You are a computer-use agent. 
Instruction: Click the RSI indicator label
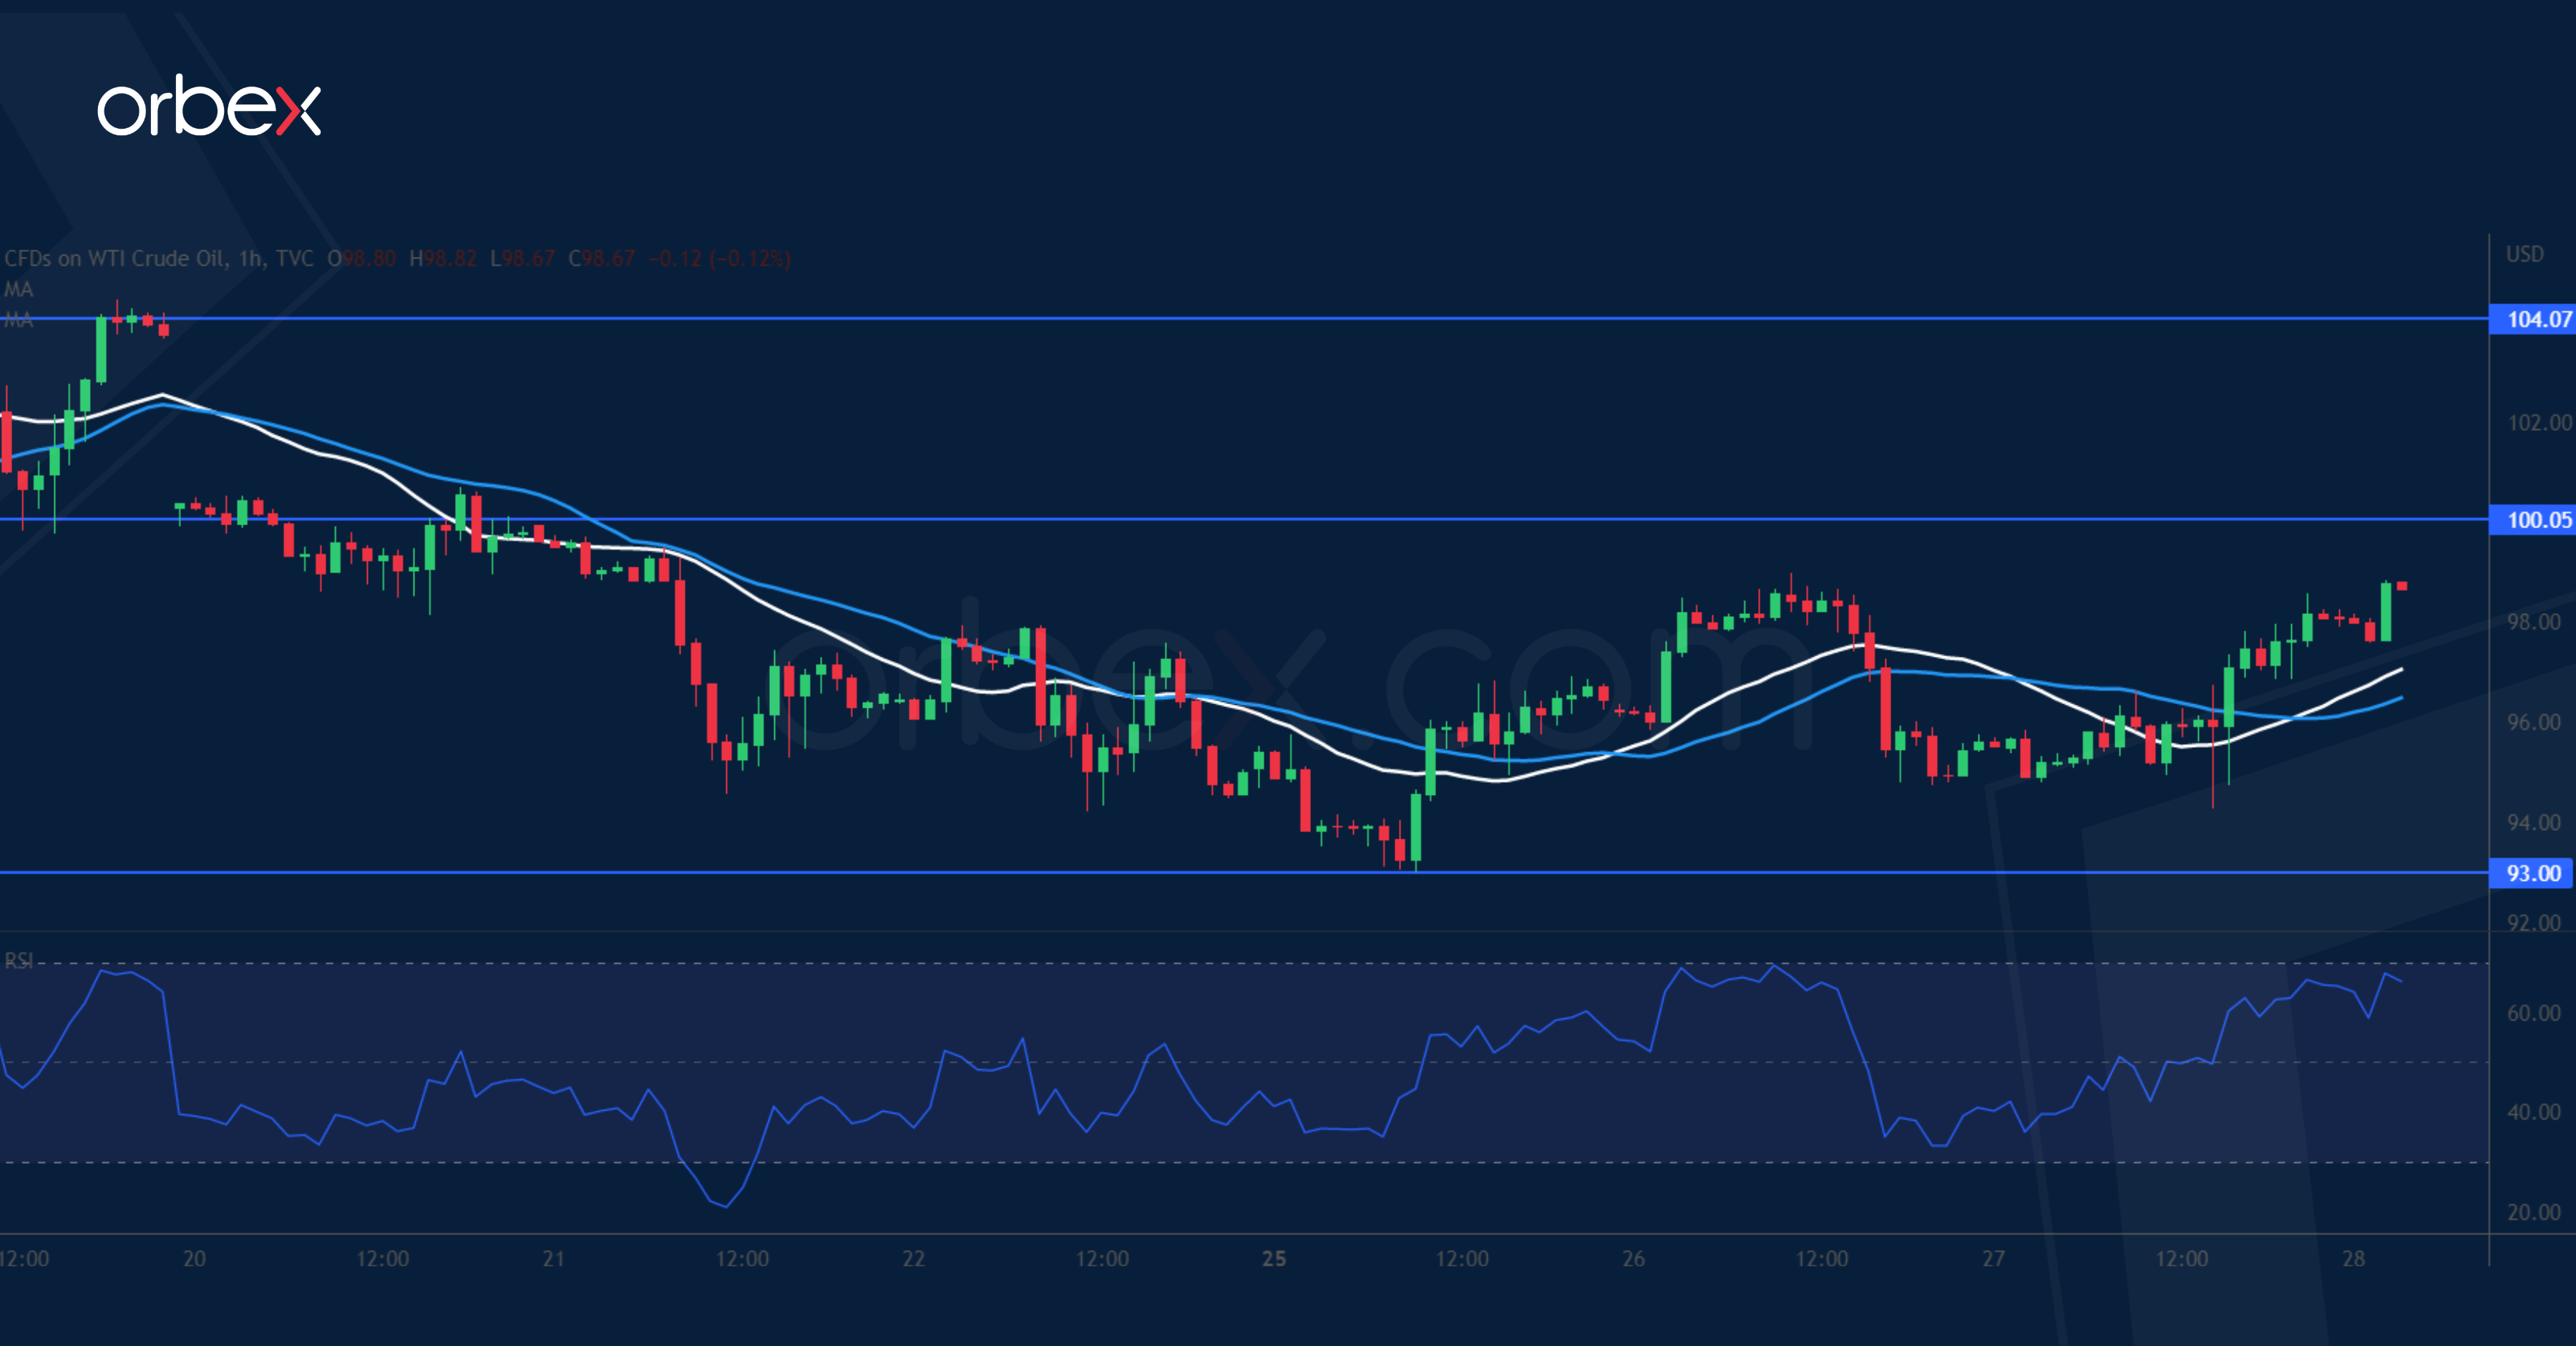click(18, 961)
